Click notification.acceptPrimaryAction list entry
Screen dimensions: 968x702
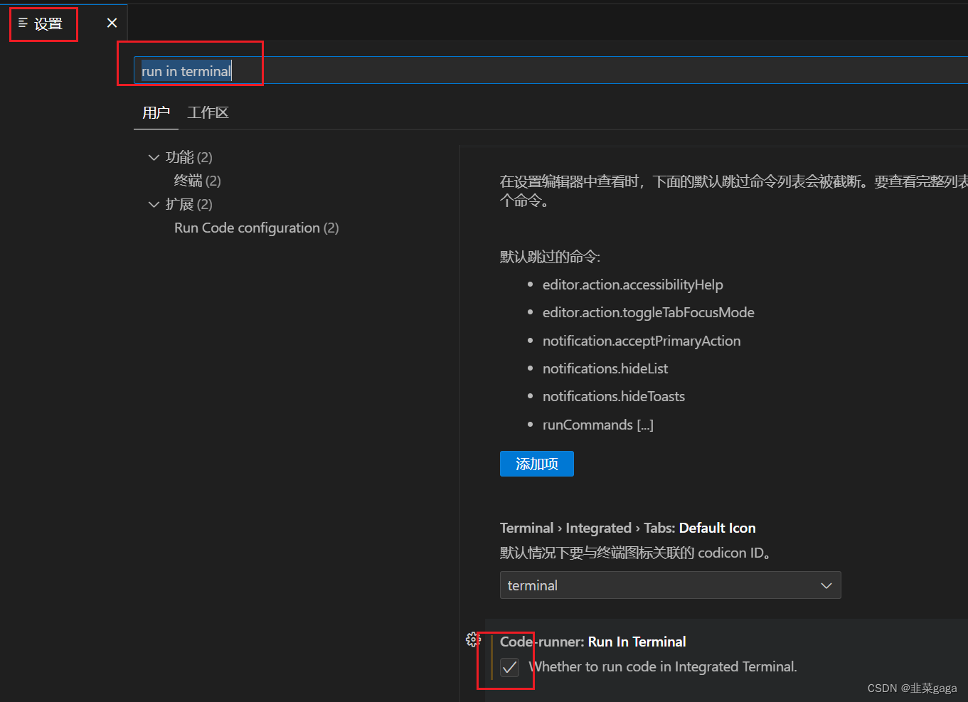tap(642, 341)
